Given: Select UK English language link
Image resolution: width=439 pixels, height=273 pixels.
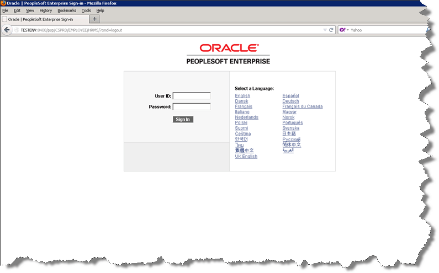Looking at the screenshot, I should pyautogui.click(x=246, y=157).
